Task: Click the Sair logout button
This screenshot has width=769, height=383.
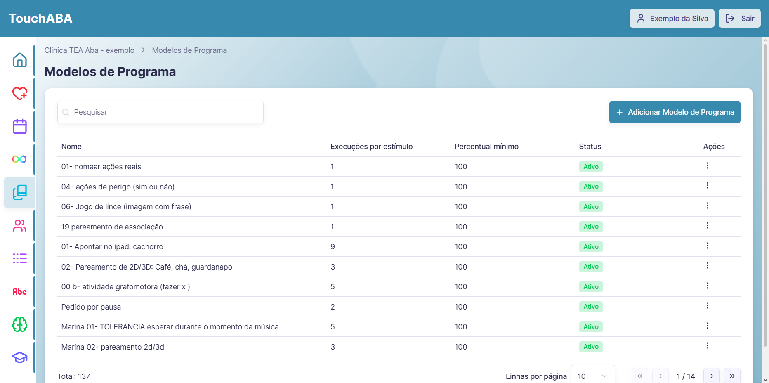Action: [x=739, y=19]
